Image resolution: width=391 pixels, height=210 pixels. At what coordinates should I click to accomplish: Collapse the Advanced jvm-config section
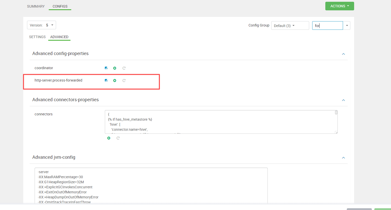pos(343,158)
